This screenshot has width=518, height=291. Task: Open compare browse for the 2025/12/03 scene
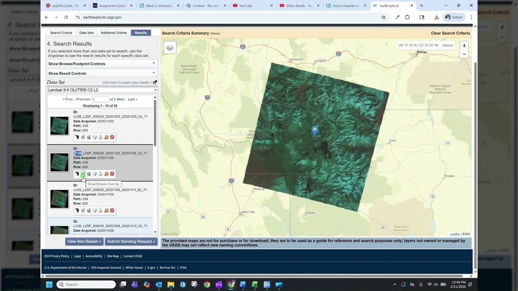click(x=89, y=137)
